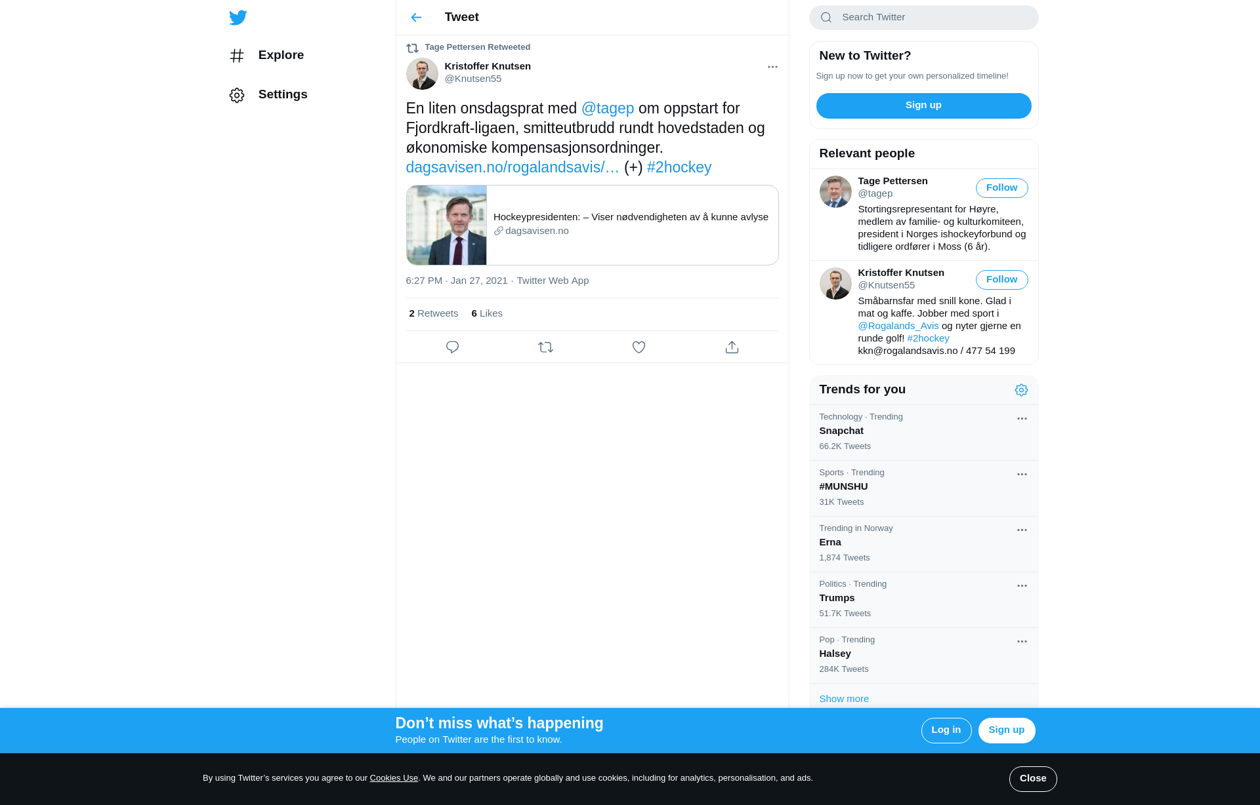
Task: Click Log in on the blue banner
Action: pyautogui.click(x=946, y=730)
